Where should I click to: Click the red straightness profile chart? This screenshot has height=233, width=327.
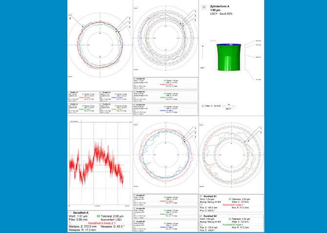[x=98, y=162]
